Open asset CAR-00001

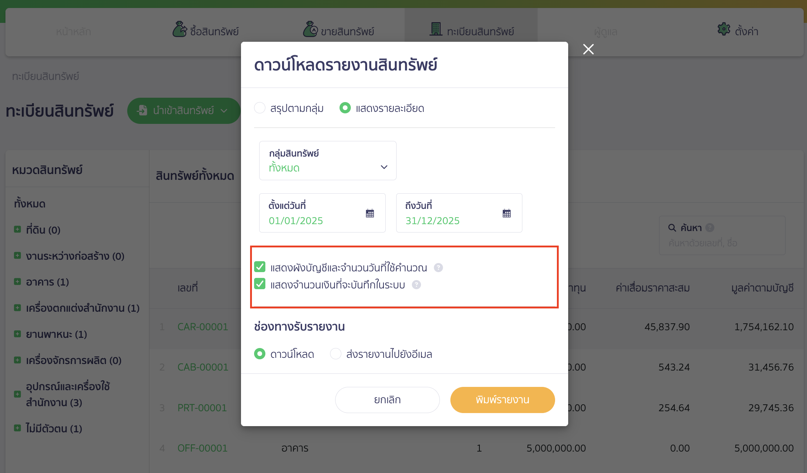tap(202, 327)
